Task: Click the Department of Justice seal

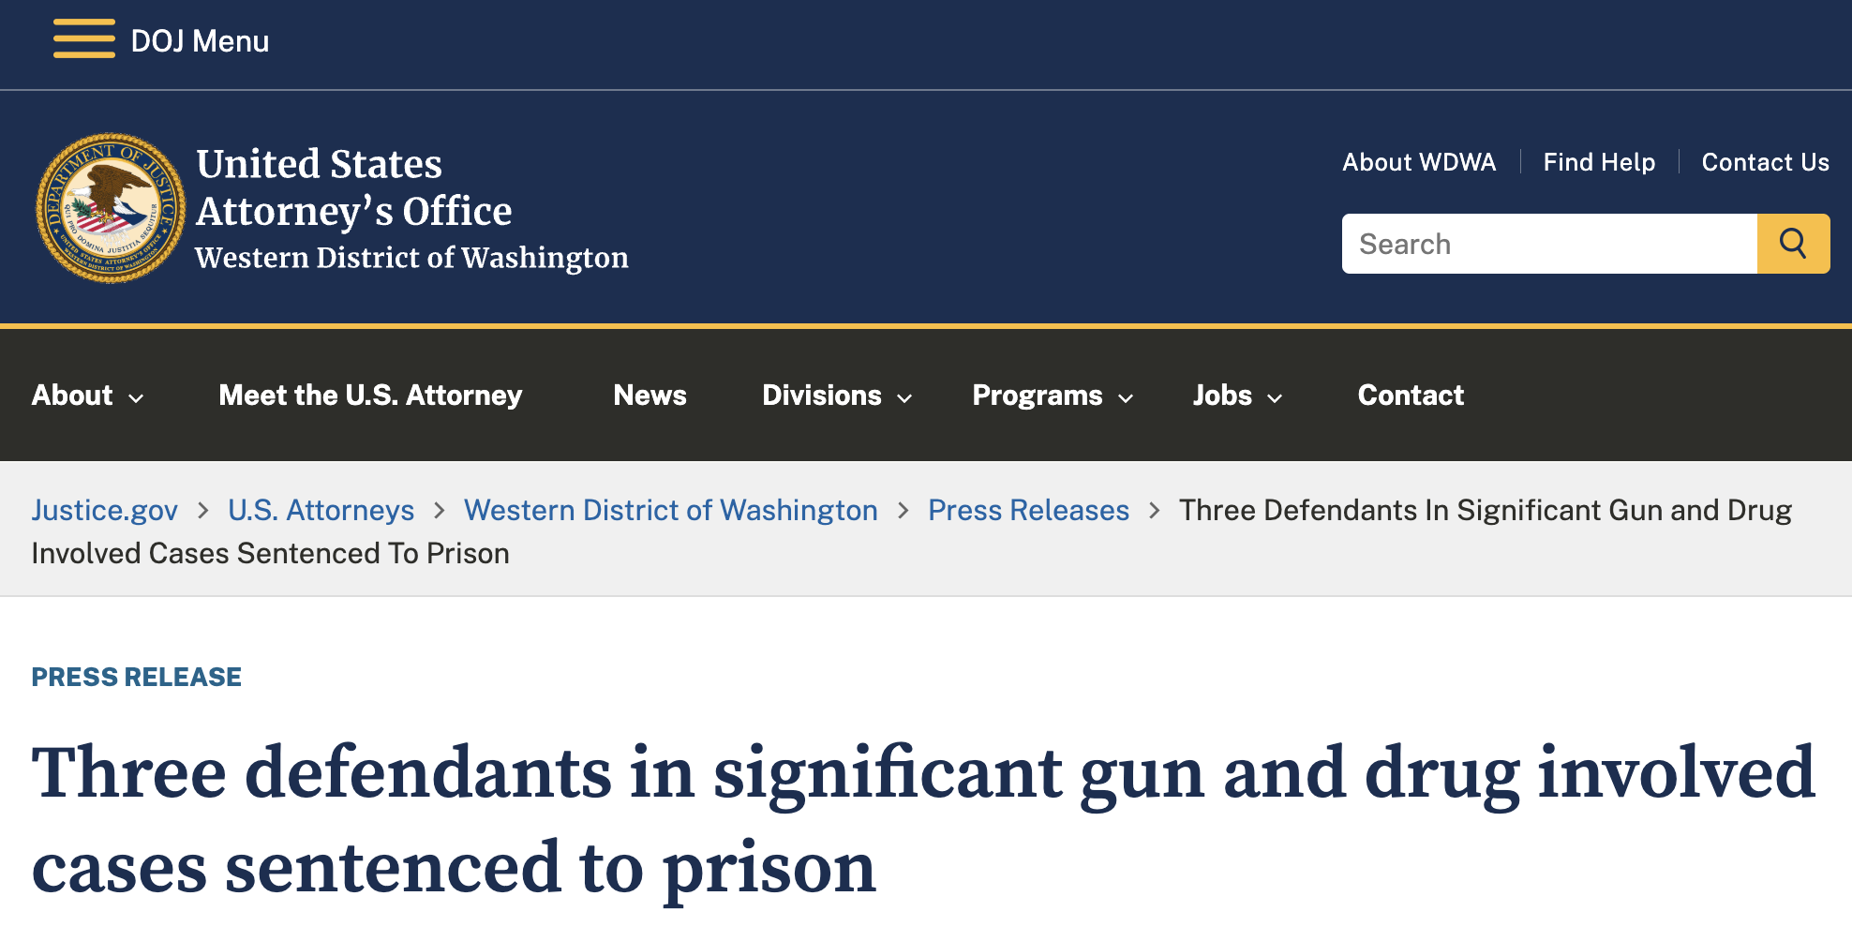Action: tap(111, 208)
